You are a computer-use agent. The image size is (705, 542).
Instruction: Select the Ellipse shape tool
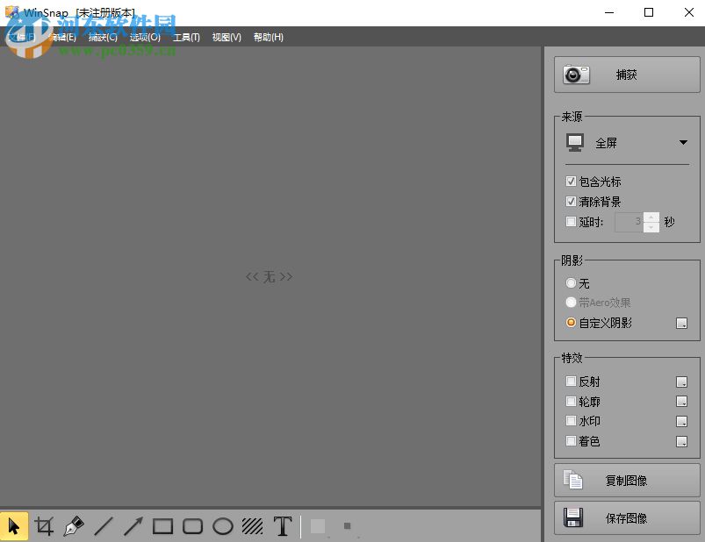(x=222, y=526)
